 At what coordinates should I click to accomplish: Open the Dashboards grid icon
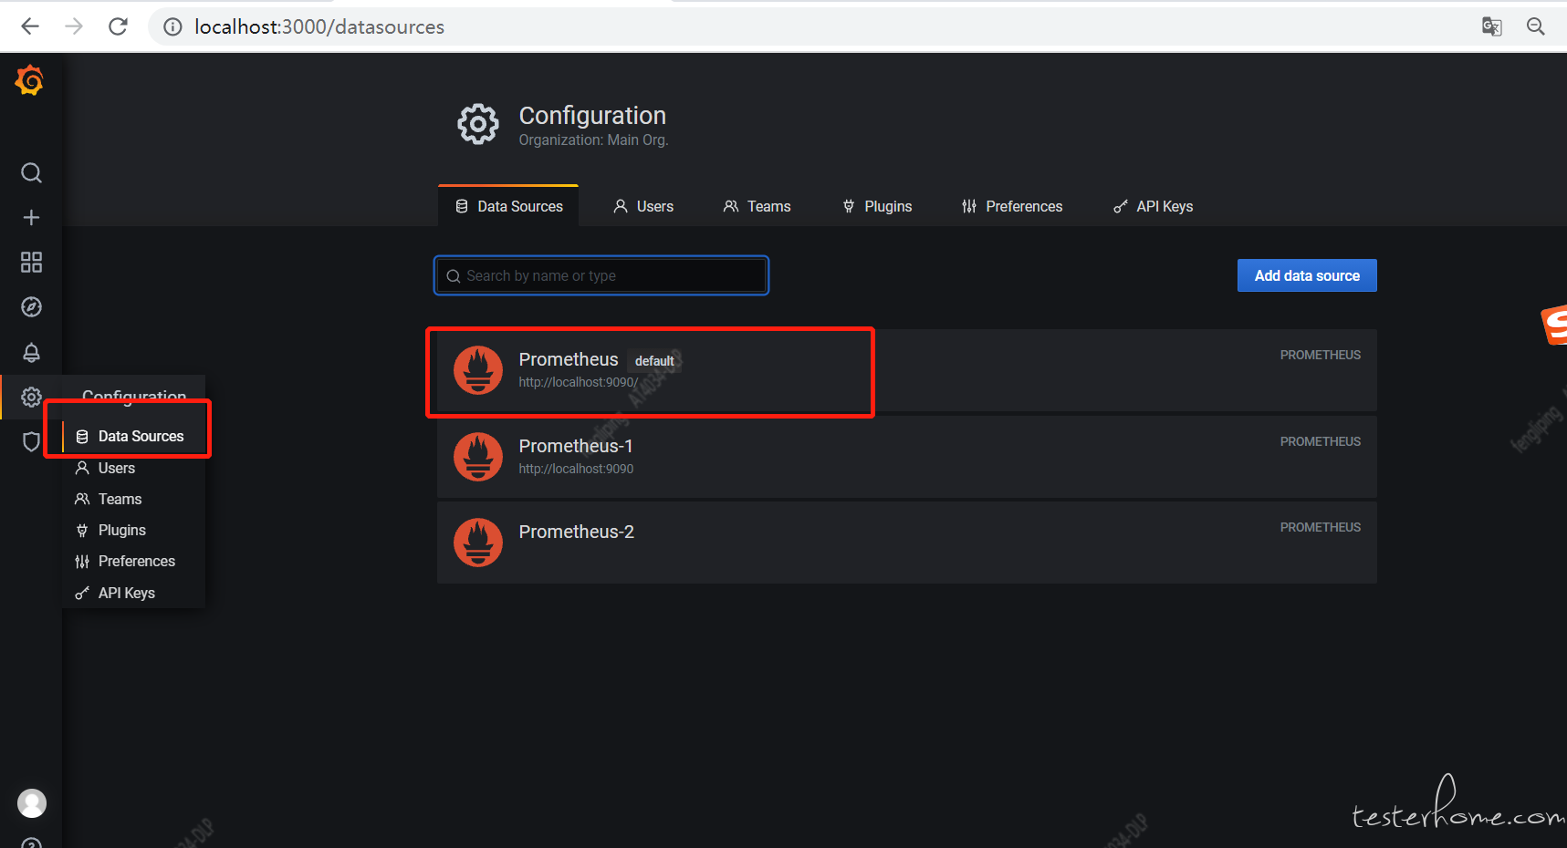(x=31, y=263)
